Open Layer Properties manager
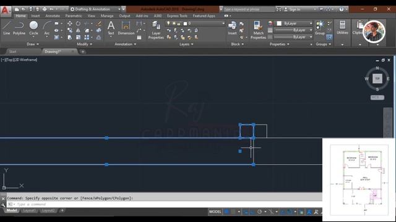396x222 pixels. [156, 30]
